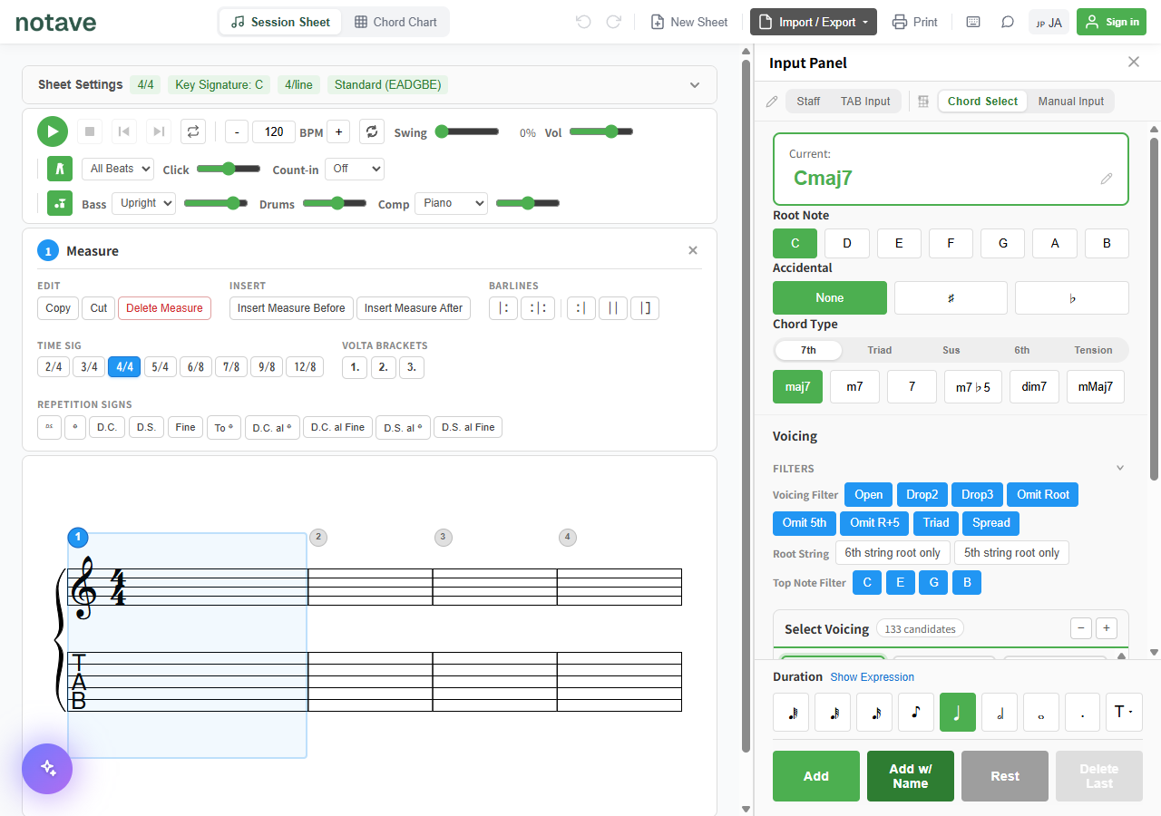Click the end repeat barline button
This screenshot has height=816, width=1161.
point(581,308)
